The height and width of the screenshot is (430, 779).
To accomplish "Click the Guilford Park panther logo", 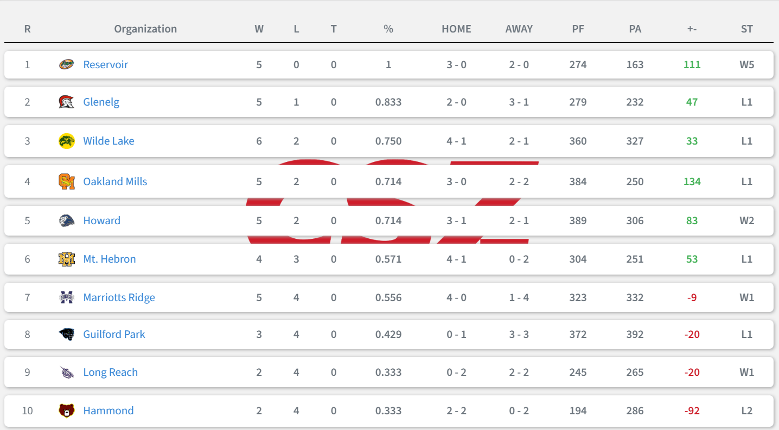I will point(66,334).
